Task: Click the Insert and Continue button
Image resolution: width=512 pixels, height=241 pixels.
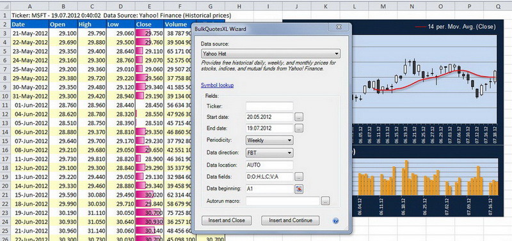Action: point(291,220)
